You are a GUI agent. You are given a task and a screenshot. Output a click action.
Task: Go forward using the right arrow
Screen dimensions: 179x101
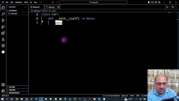coord(56,2)
